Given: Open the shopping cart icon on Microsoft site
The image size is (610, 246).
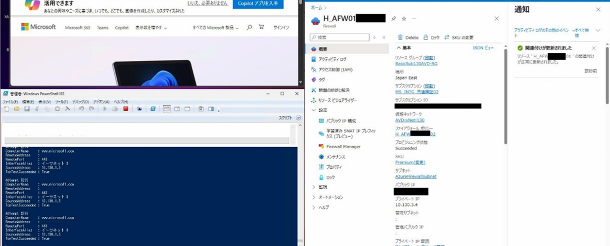Looking at the screenshot, I should click(261, 28).
